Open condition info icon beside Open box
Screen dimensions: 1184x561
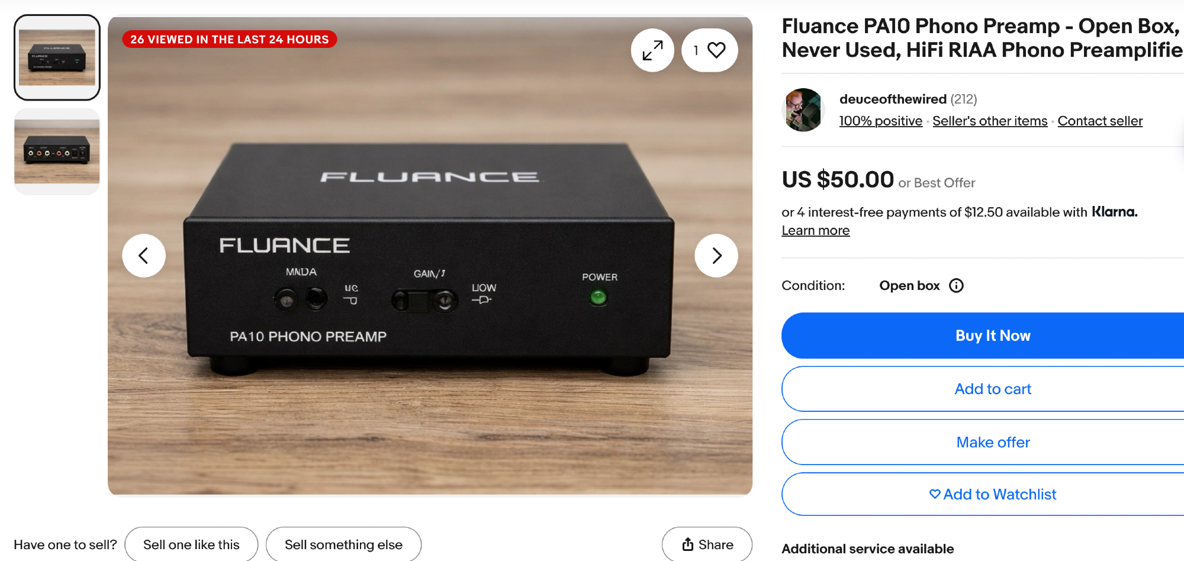tap(956, 286)
